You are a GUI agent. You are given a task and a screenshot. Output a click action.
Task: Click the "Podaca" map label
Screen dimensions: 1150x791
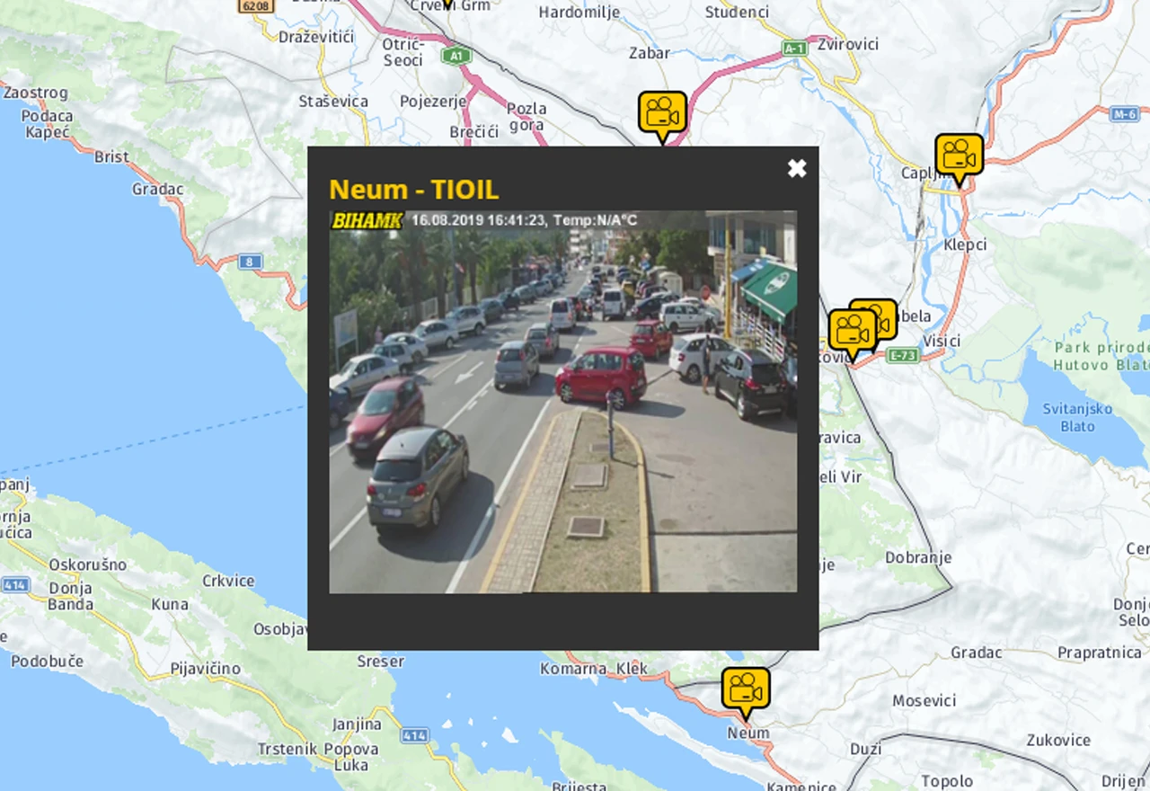coord(48,116)
